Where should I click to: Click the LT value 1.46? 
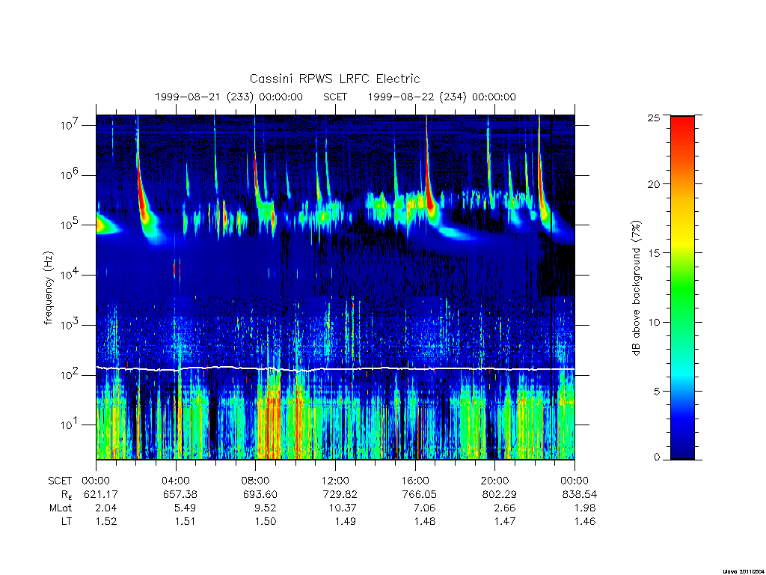[x=585, y=521]
